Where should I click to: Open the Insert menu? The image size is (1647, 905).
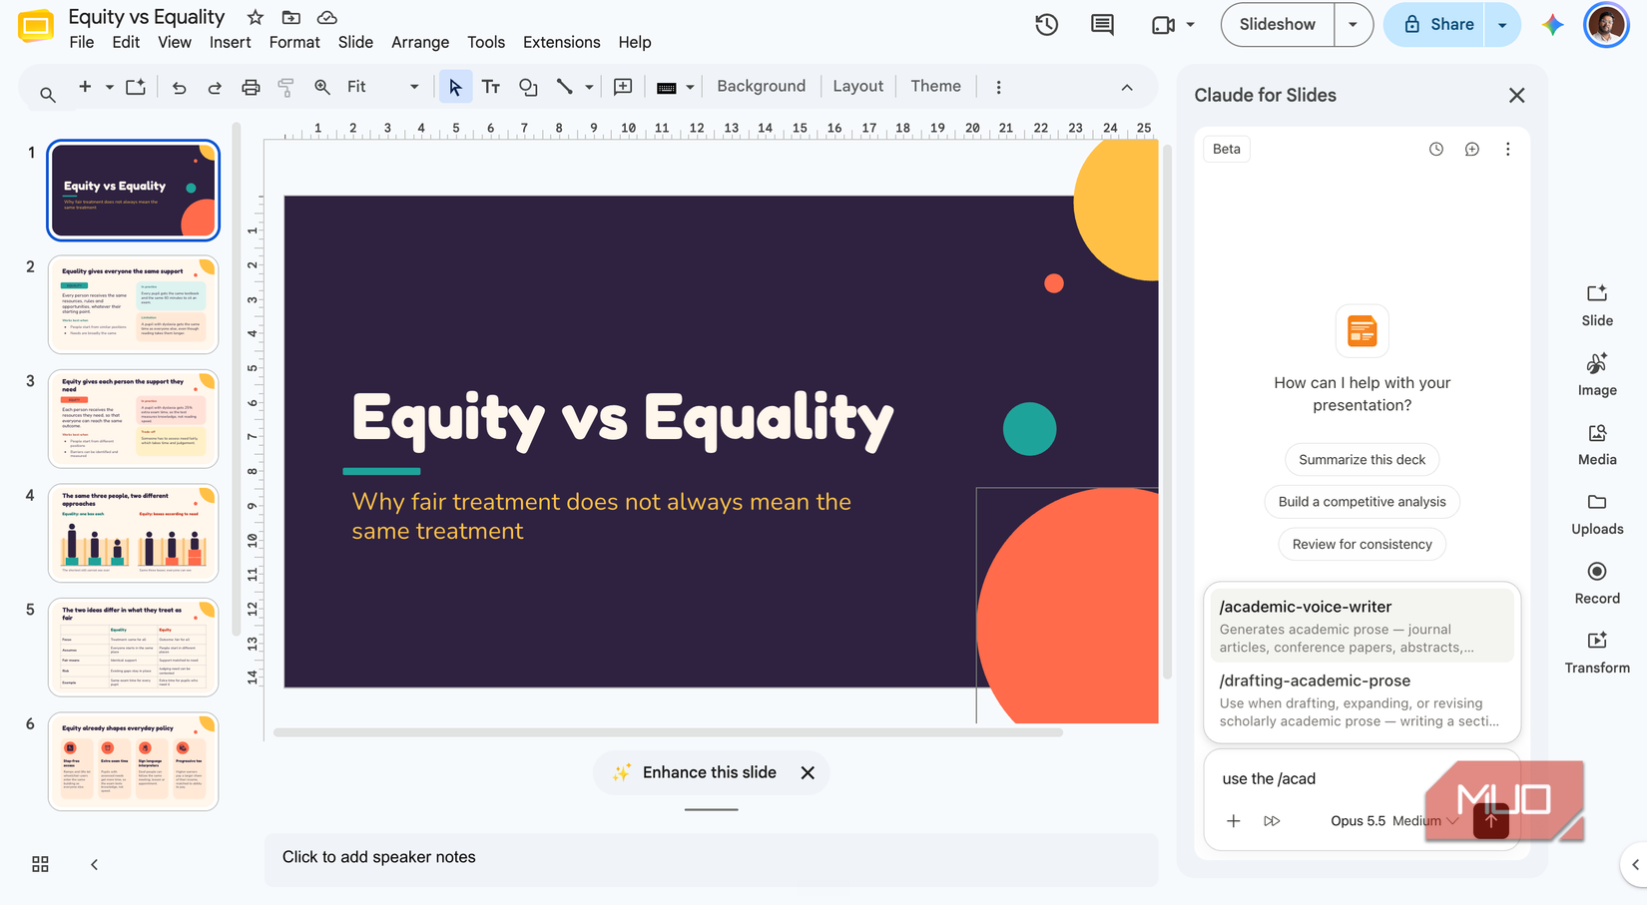coord(230,42)
